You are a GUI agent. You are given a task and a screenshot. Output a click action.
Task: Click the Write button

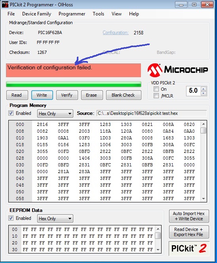pyautogui.click(x=42, y=95)
